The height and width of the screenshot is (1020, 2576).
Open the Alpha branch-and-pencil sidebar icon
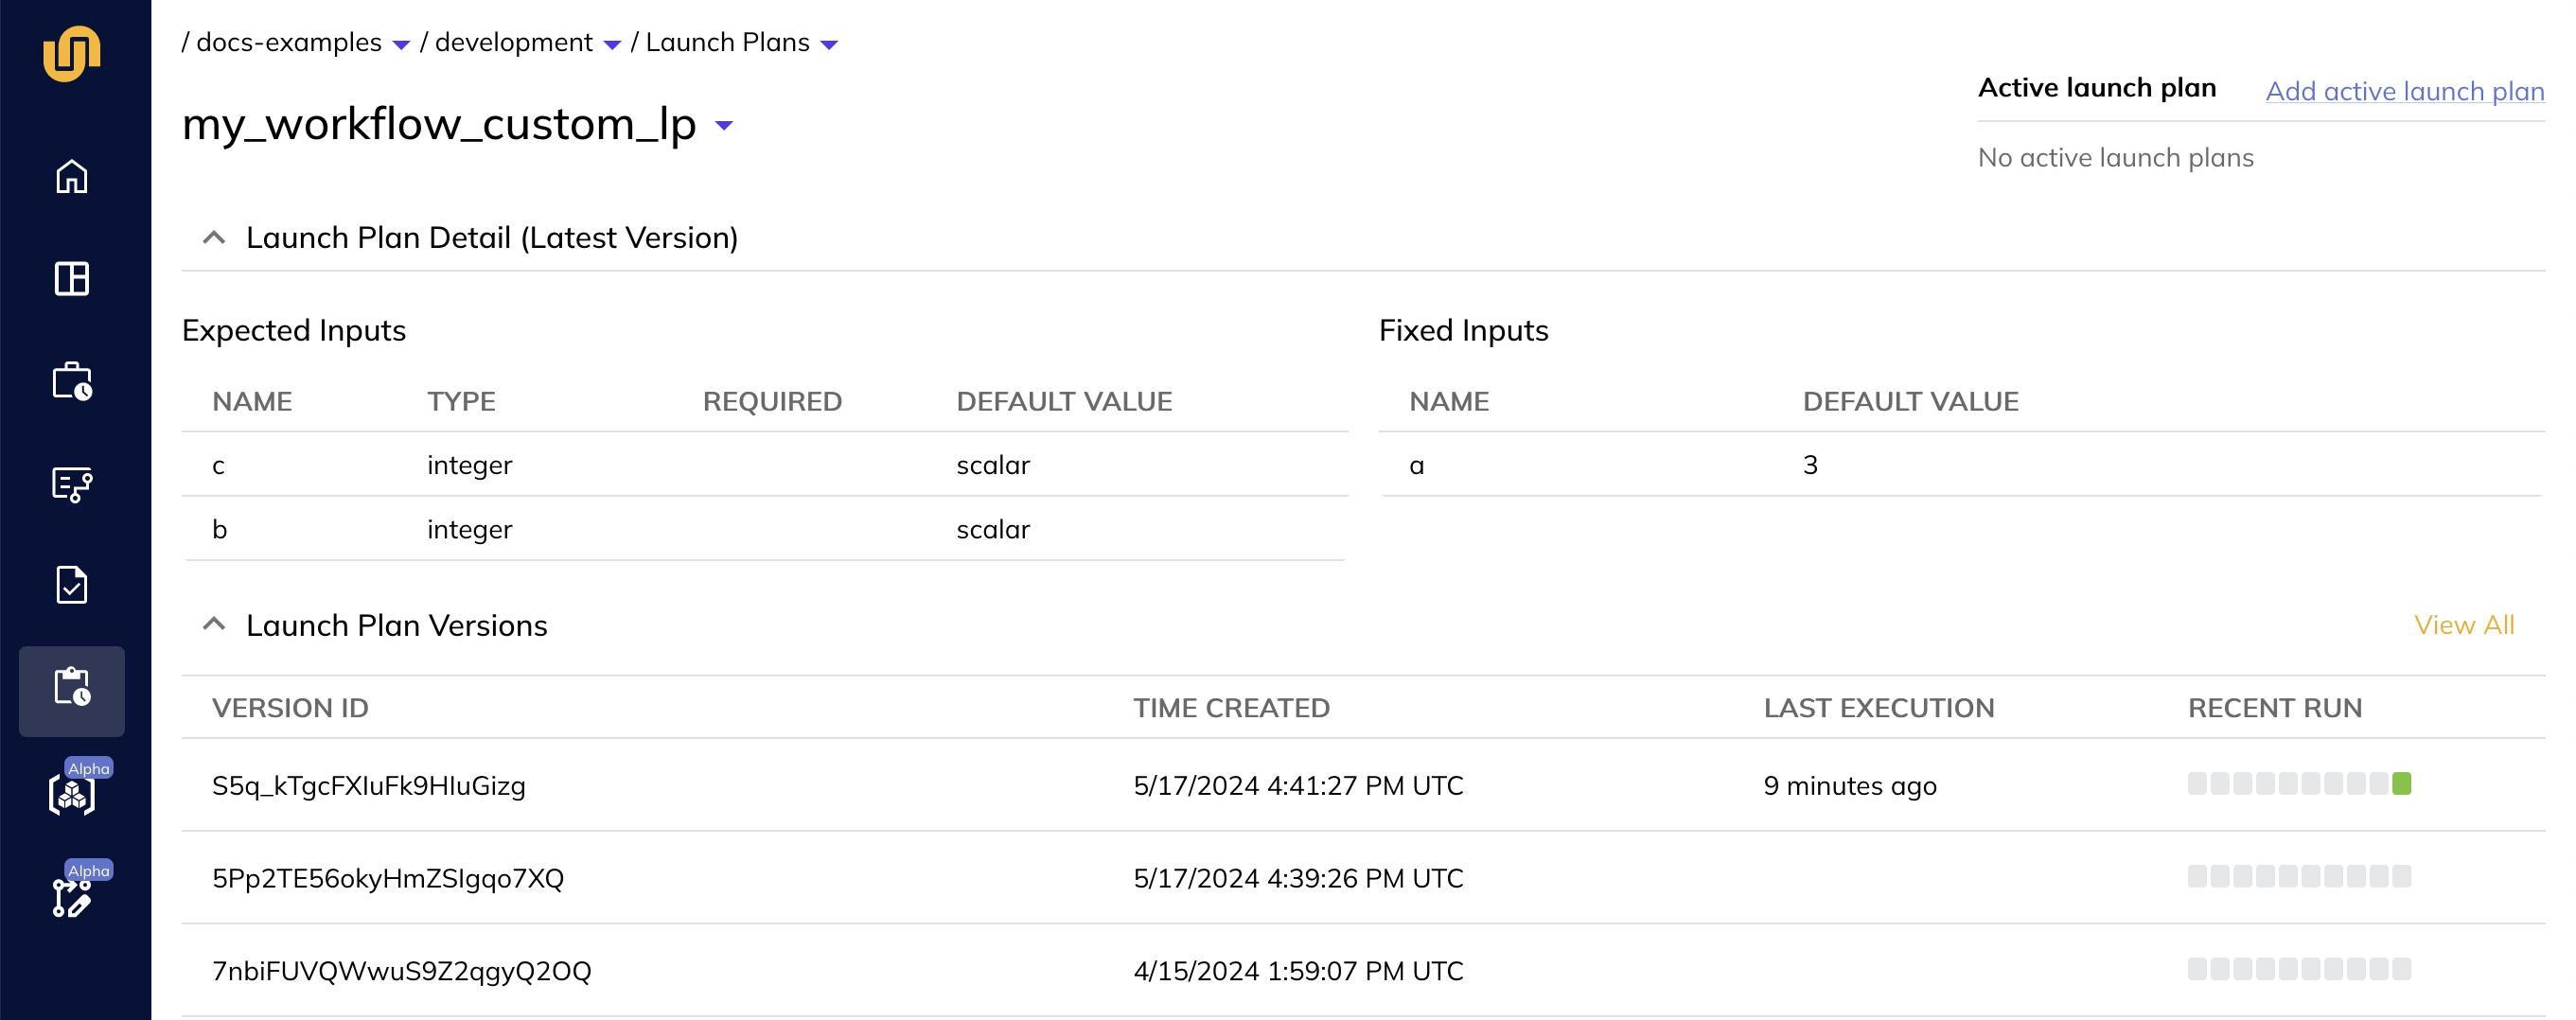pos(72,897)
